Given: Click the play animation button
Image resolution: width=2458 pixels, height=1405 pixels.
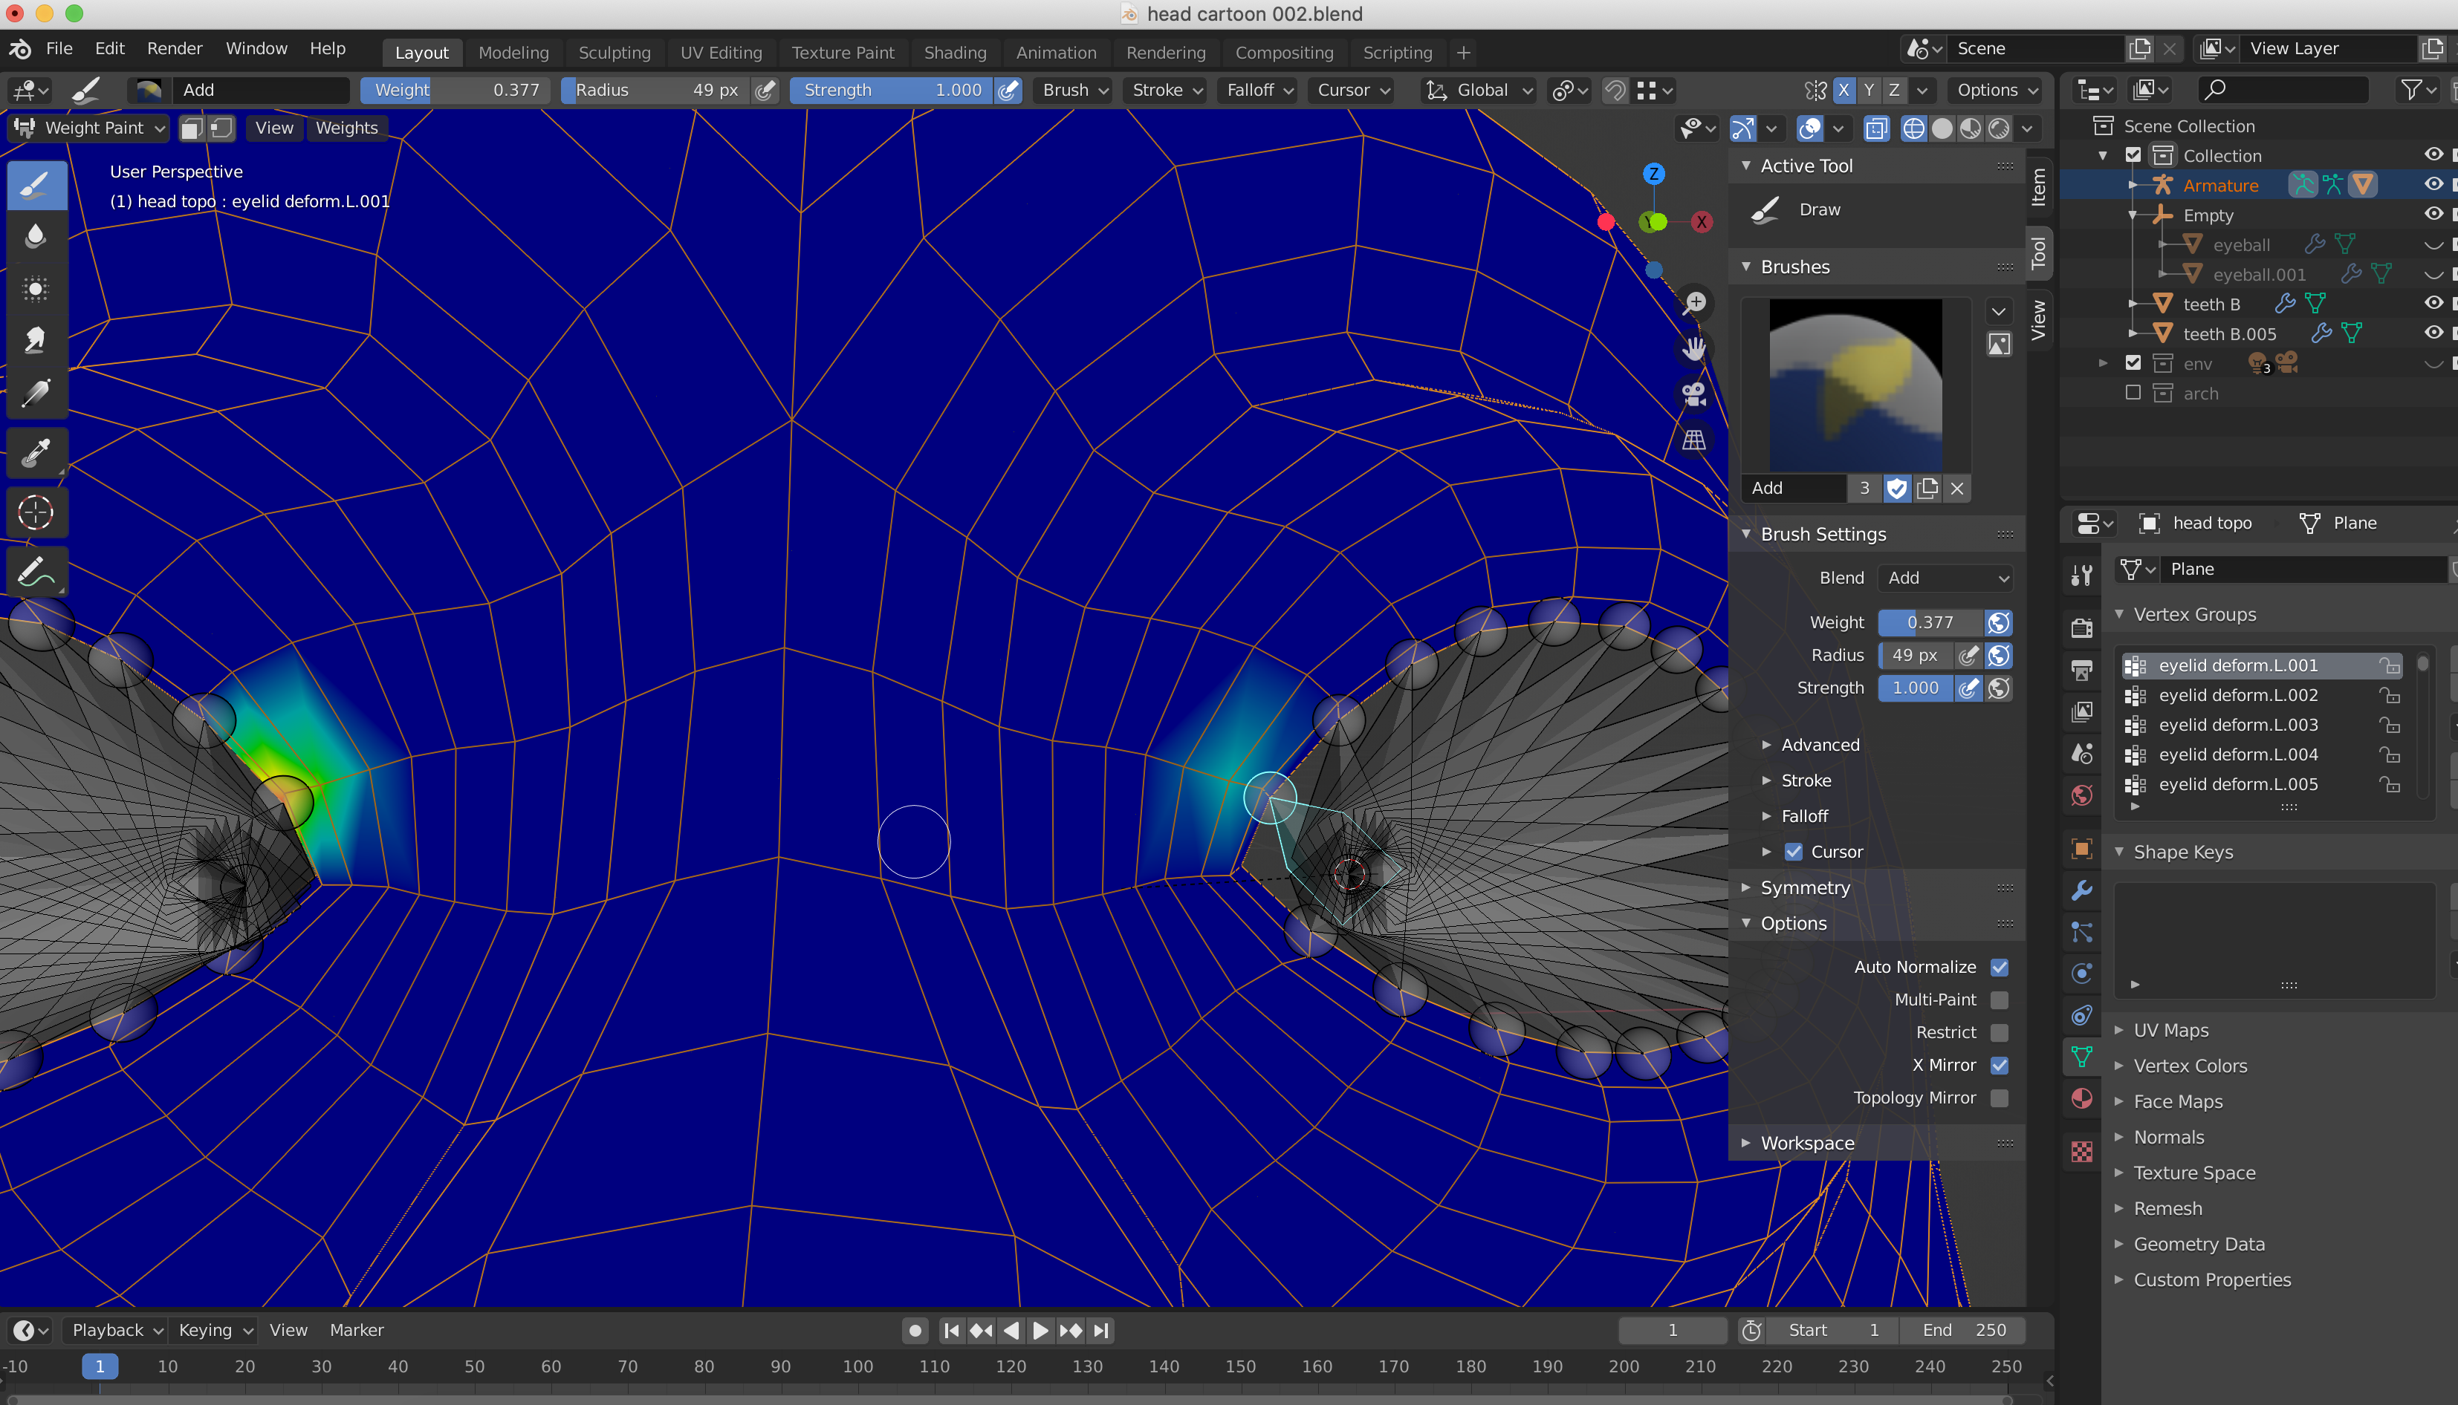Looking at the screenshot, I should [1040, 1331].
